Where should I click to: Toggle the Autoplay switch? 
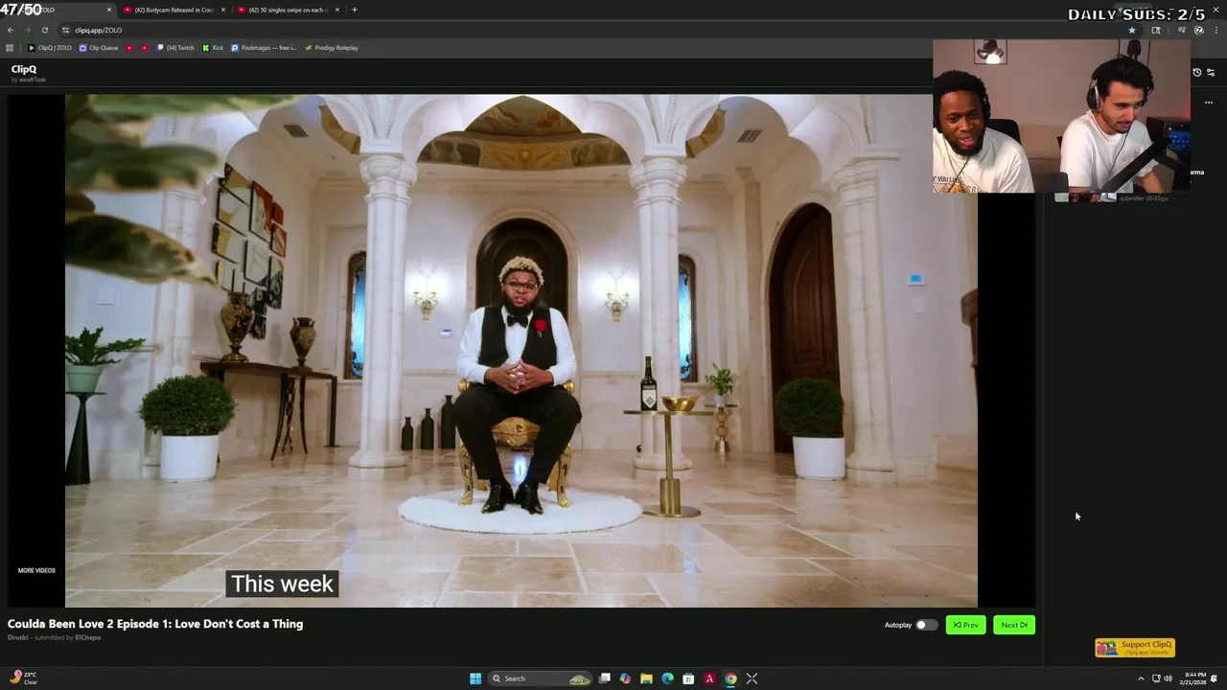(925, 625)
